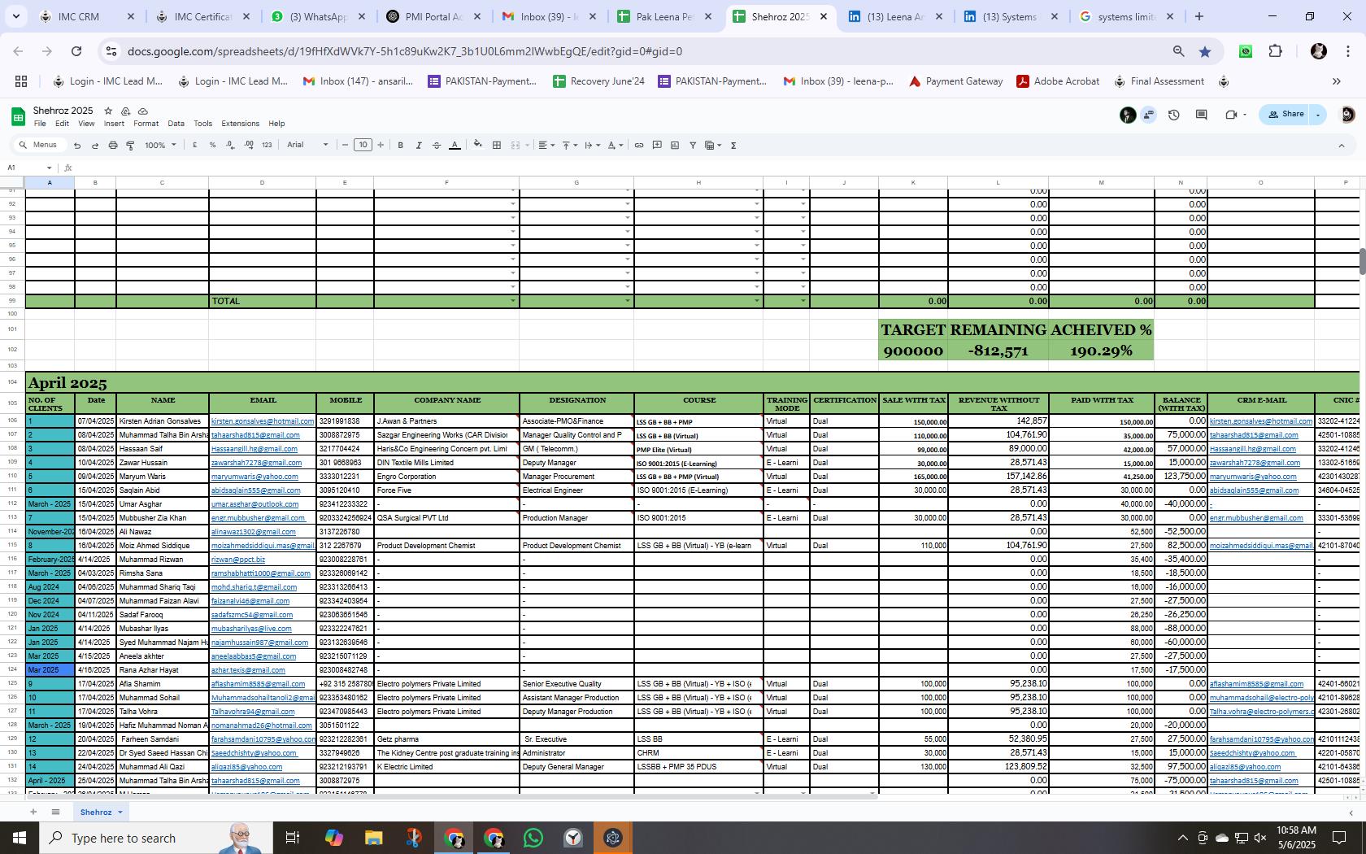Open the comments panel icon
Screen dimensions: 1366x854
(1201, 115)
